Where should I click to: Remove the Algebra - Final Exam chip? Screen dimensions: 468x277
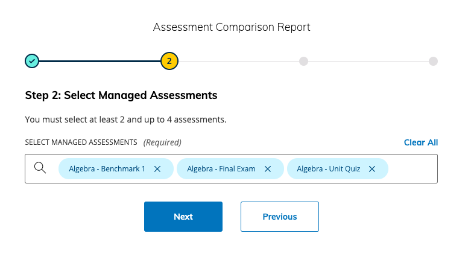(x=268, y=169)
